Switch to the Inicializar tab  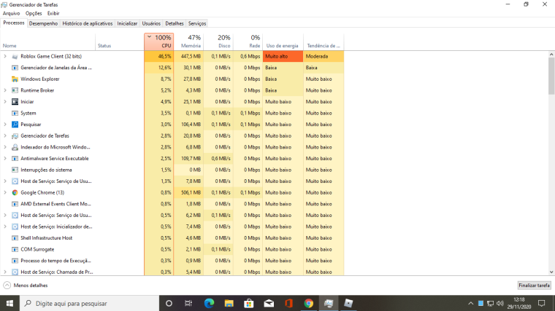pyautogui.click(x=127, y=23)
